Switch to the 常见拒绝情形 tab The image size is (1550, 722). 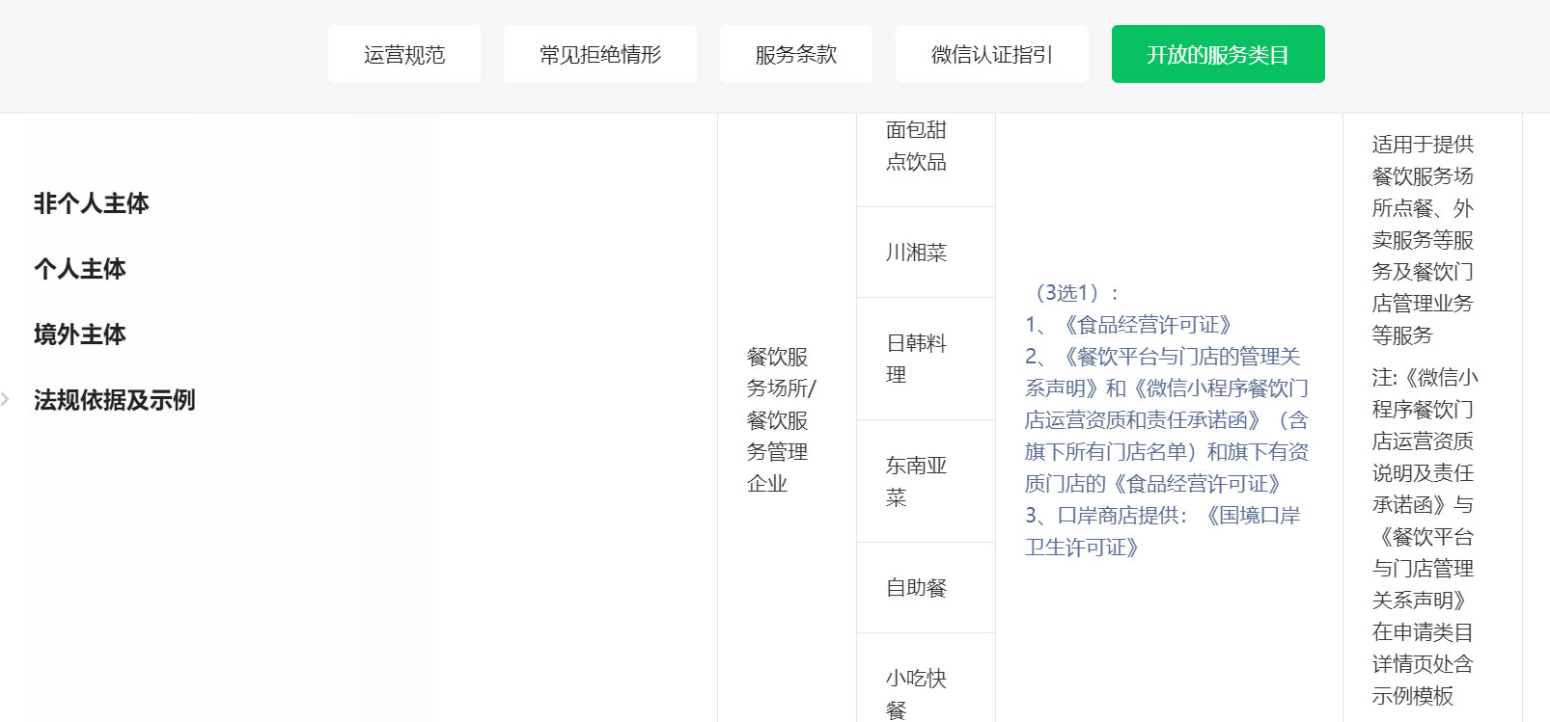click(599, 55)
